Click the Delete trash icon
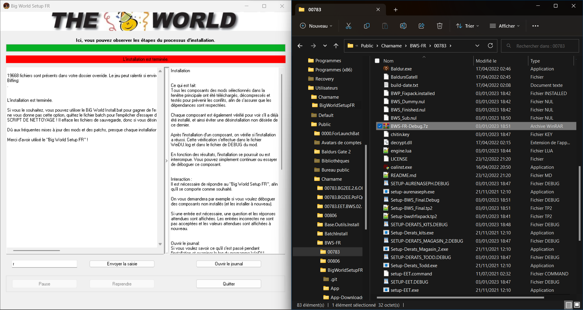The height and width of the screenshot is (310, 583). tap(439, 26)
